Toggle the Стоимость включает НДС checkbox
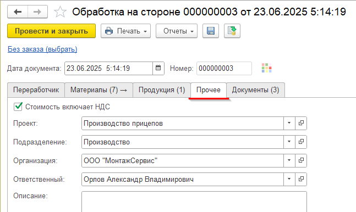 pyautogui.click(x=18, y=107)
